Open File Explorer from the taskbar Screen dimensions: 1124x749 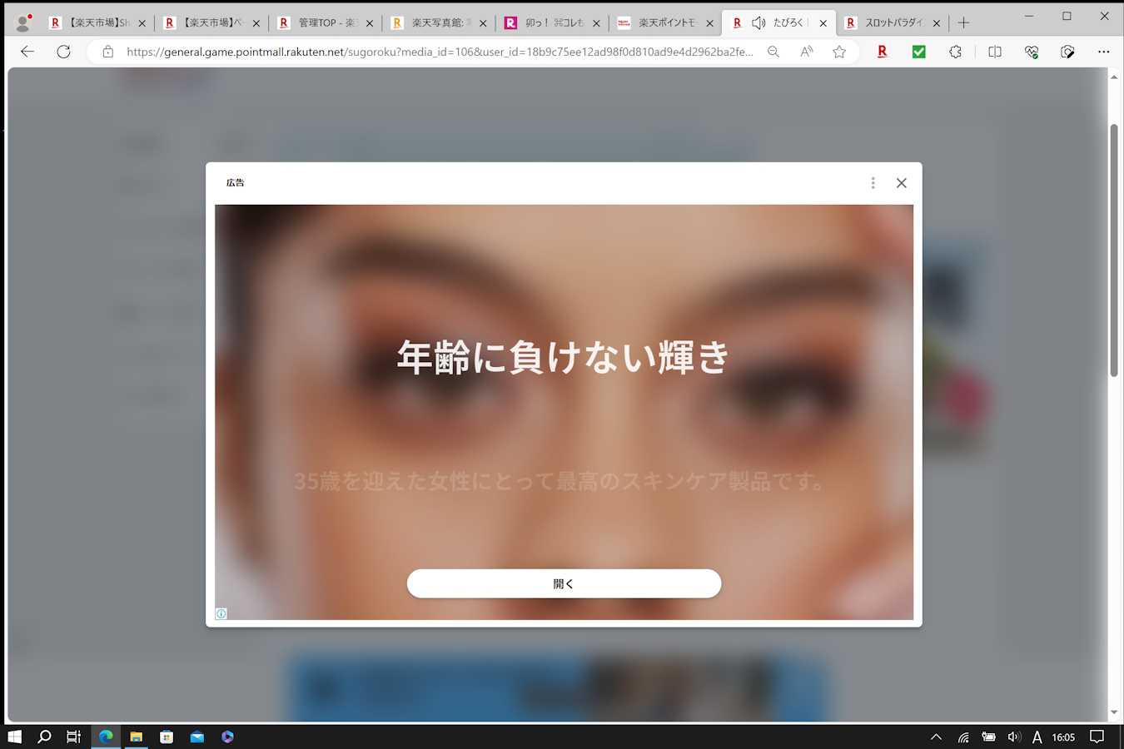point(136,737)
